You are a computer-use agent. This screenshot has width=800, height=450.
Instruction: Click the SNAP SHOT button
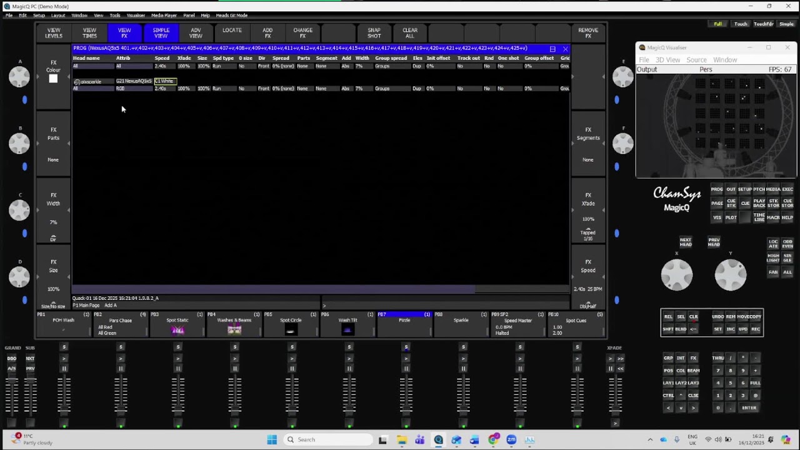point(374,33)
